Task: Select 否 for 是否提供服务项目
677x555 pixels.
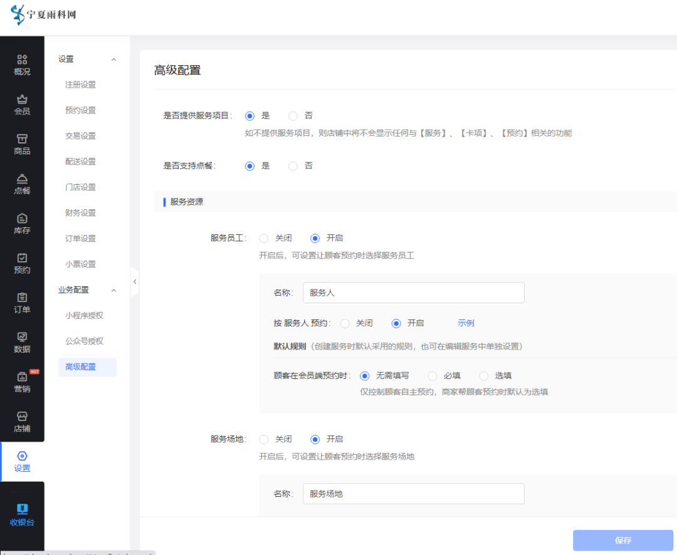Action: 293,116
